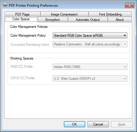Click the Working Spaces group heading
The height and width of the screenshot is (132, 137).
click(x=22, y=58)
